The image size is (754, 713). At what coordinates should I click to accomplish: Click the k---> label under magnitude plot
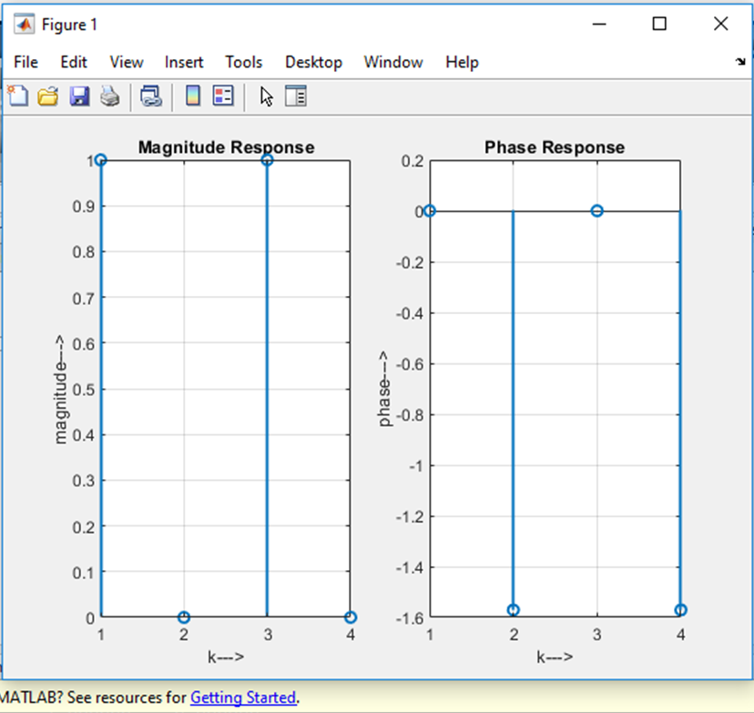point(226,657)
